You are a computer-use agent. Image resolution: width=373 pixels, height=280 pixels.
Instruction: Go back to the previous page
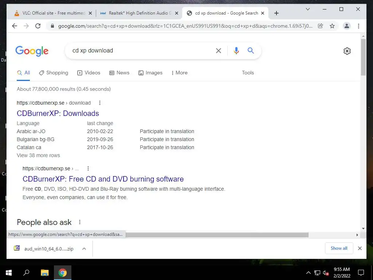(x=15, y=26)
